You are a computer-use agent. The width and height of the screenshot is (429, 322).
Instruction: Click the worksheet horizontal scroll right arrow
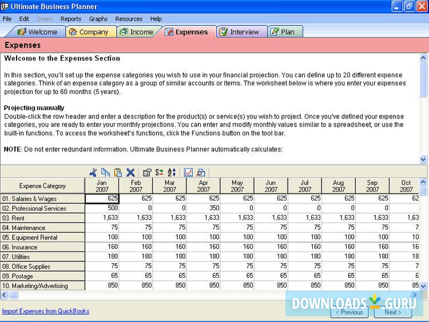coord(415,295)
